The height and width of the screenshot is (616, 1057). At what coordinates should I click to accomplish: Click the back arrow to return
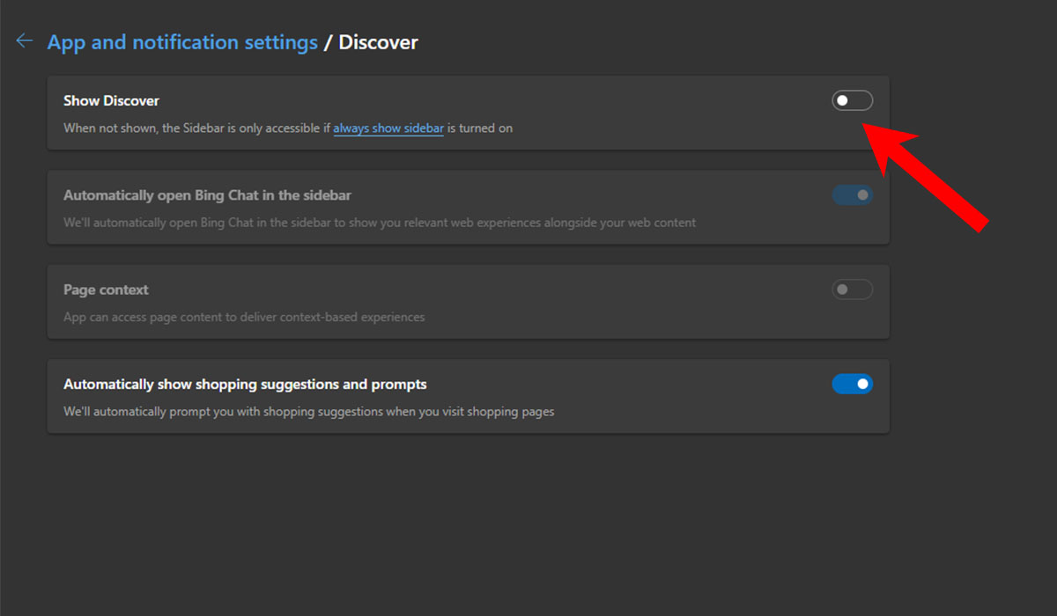tap(24, 40)
